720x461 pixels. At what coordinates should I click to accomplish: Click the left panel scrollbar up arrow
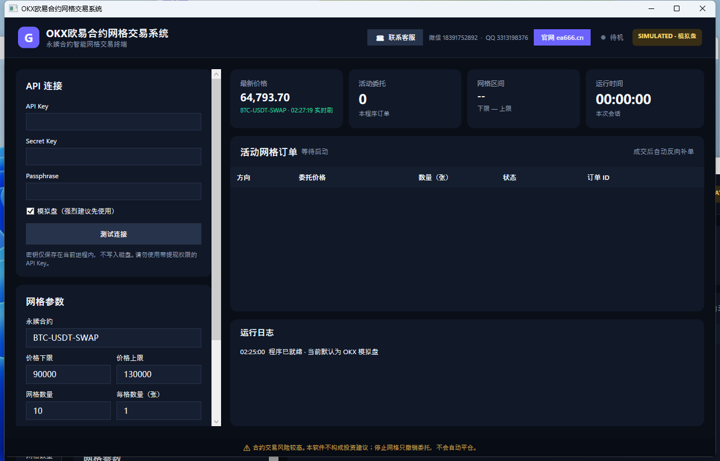click(217, 74)
